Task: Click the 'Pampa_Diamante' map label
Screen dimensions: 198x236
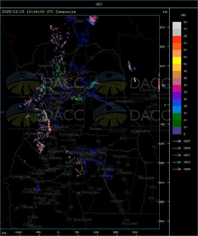Action: (x=50, y=158)
